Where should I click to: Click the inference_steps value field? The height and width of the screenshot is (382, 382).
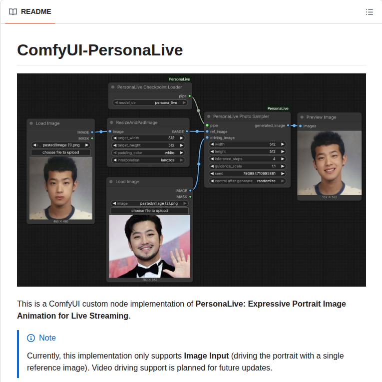pyautogui.click(x=247, y=159)
